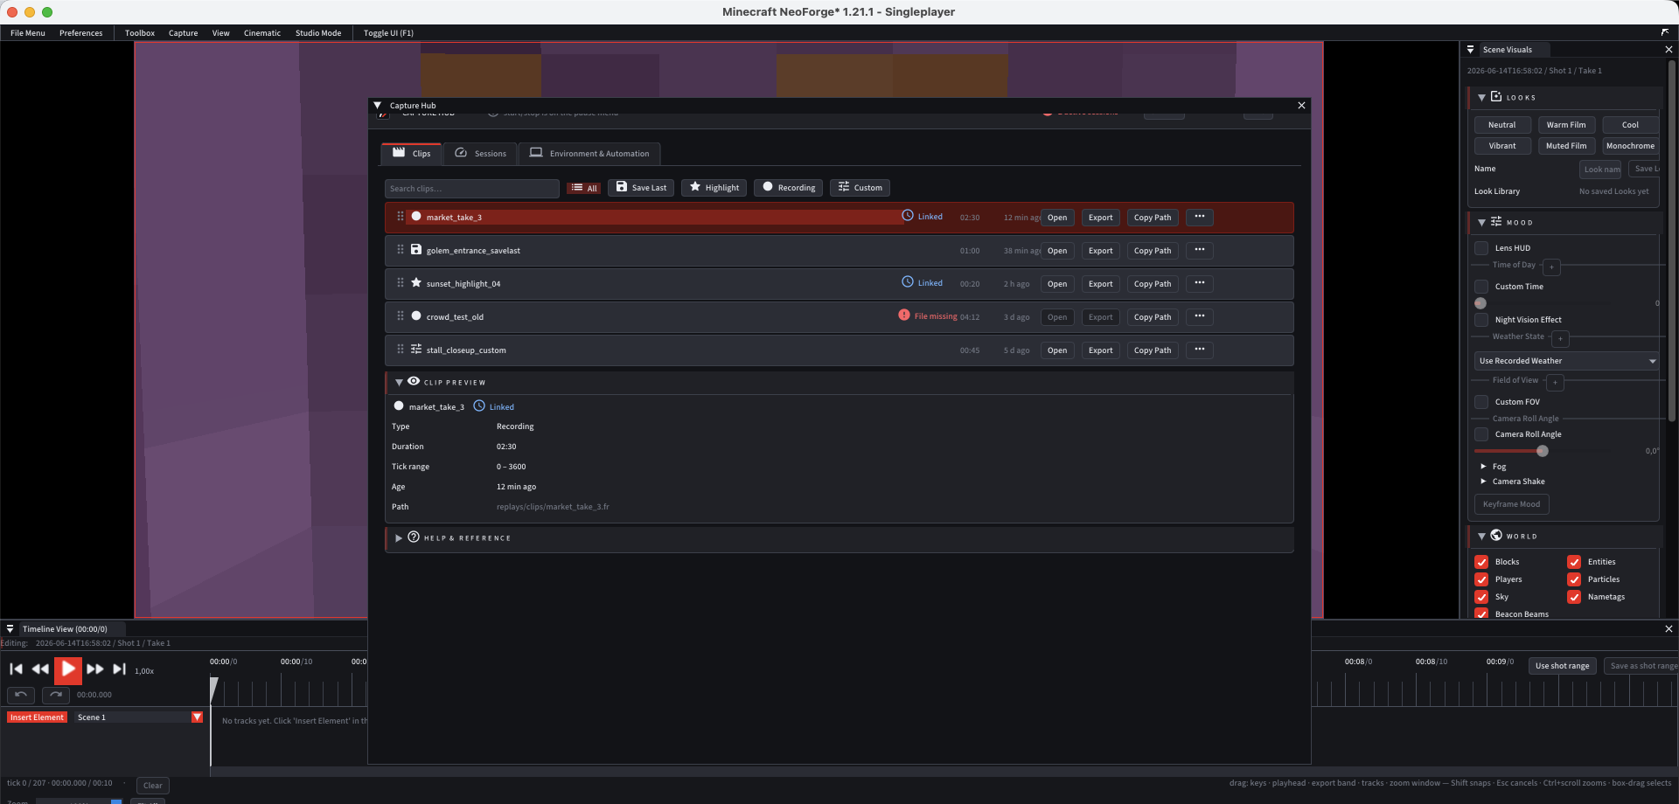Screen dimensions: 1679x804
Task: Open the More options for golem_entrance_savelast
Action: [1200, 250]
